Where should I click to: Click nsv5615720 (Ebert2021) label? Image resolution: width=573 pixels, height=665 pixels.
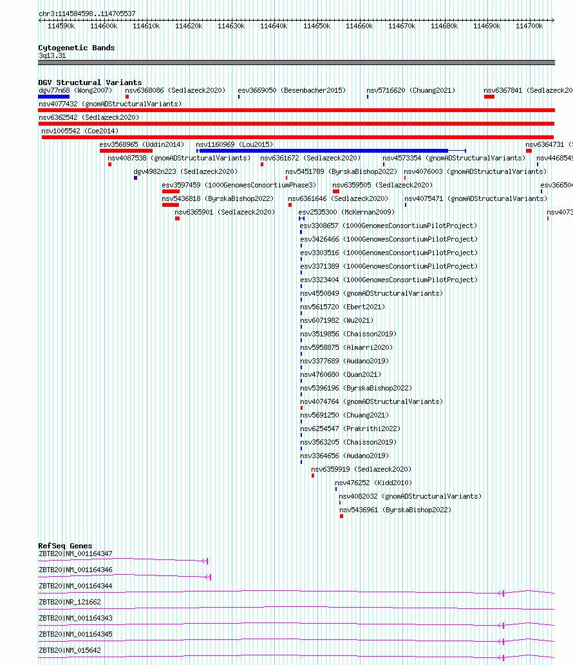pos(343,307)
